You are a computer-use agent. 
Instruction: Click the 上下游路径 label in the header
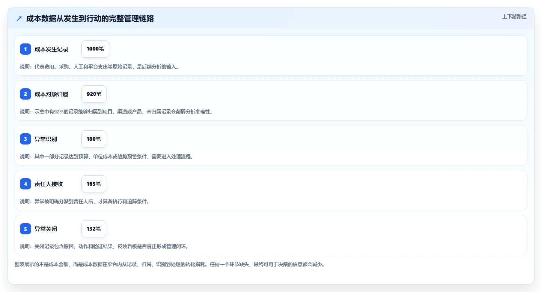tap(514, 16)
